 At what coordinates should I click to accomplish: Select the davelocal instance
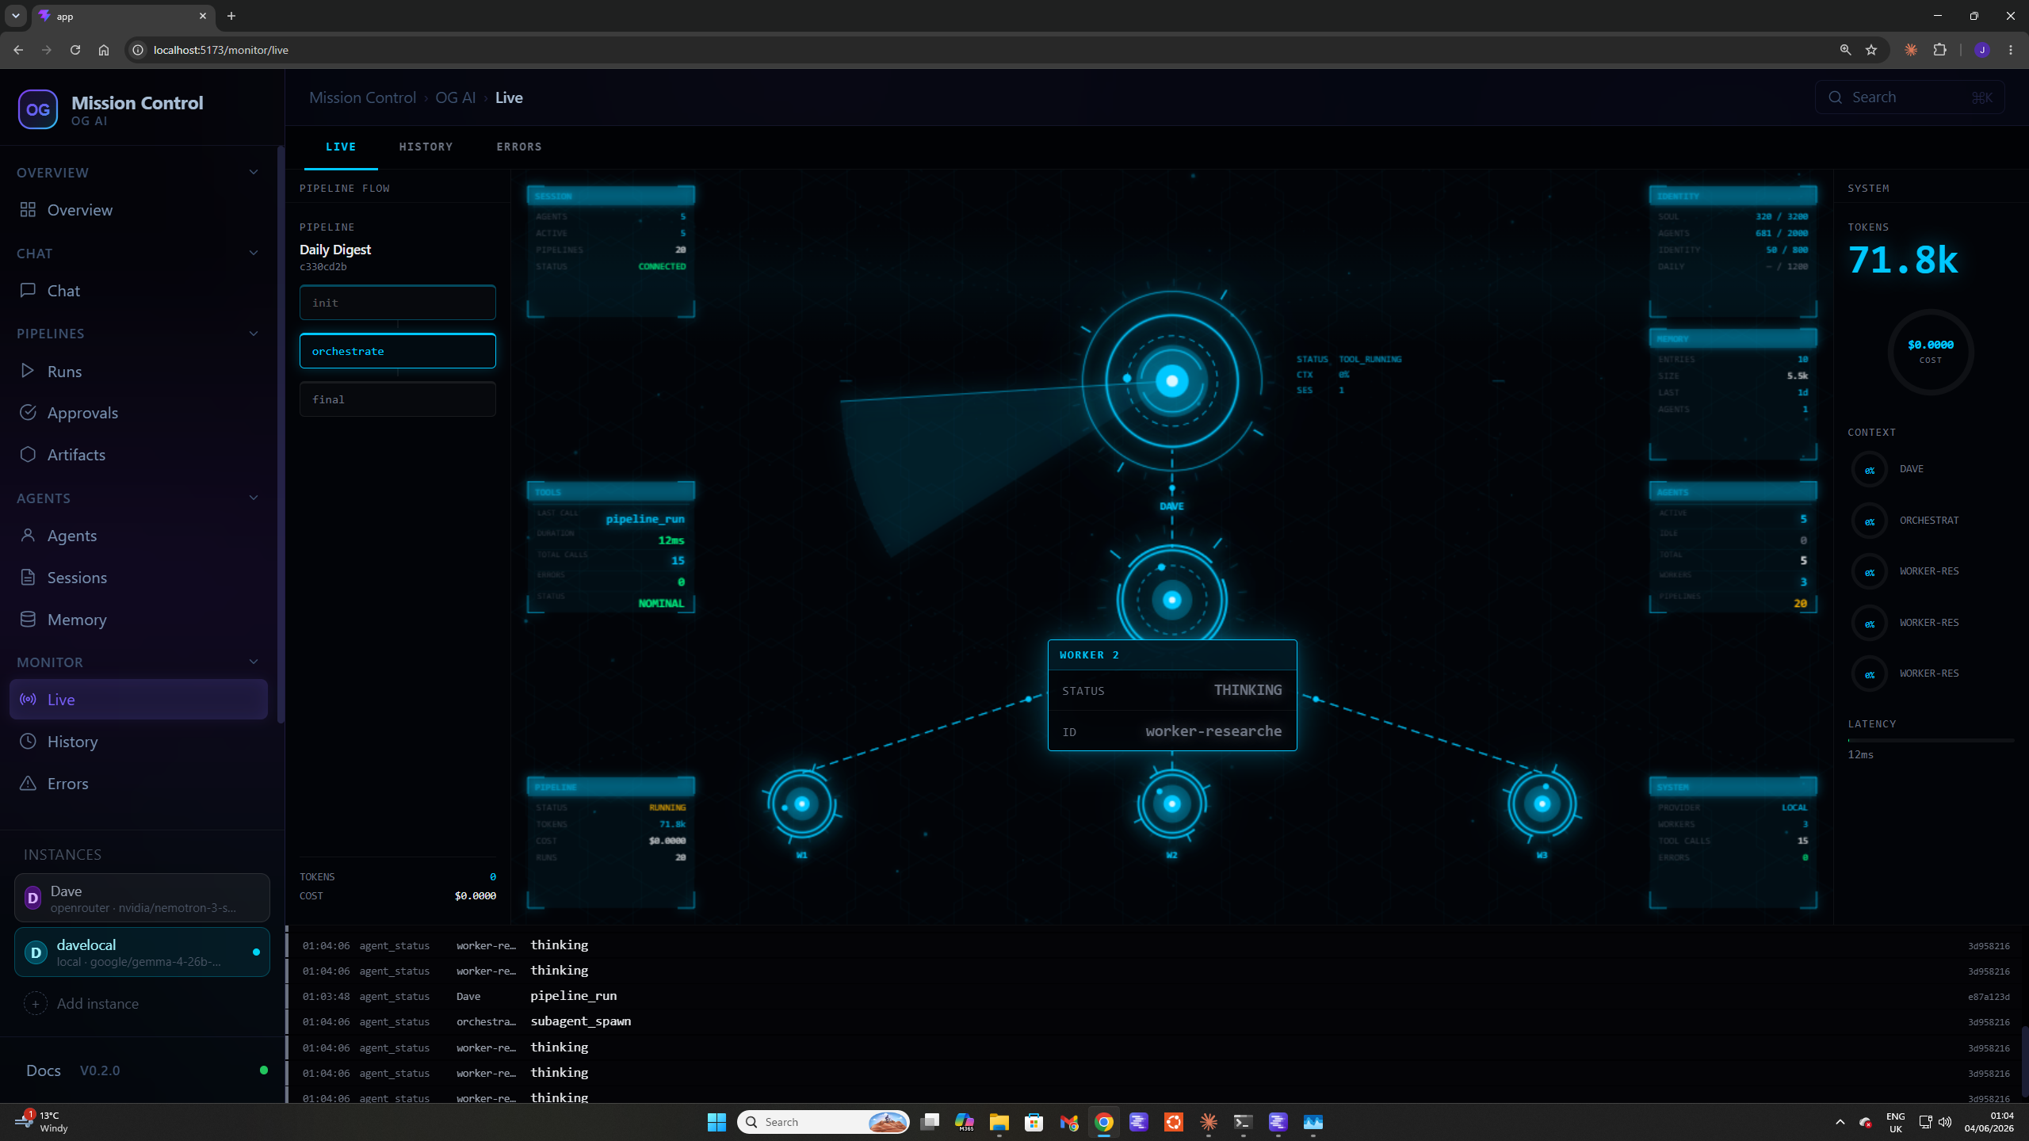tap(142, 952)
